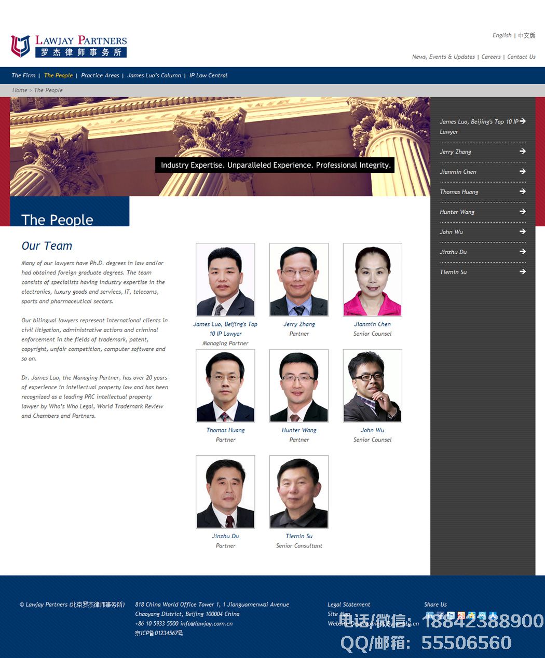Select Tiemin Su text in sidebar list

(453, 272)
